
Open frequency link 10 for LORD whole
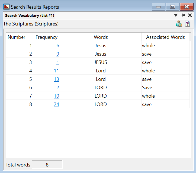(56, 96)
